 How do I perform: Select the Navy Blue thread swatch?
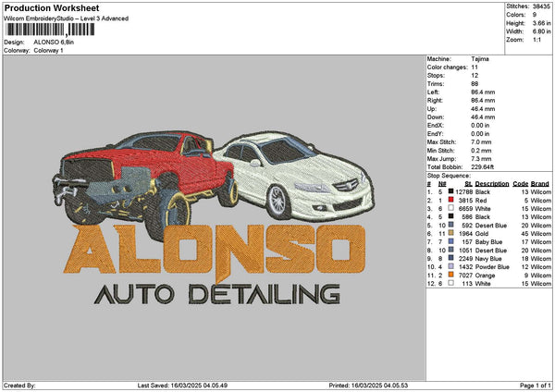coord(450,258)
